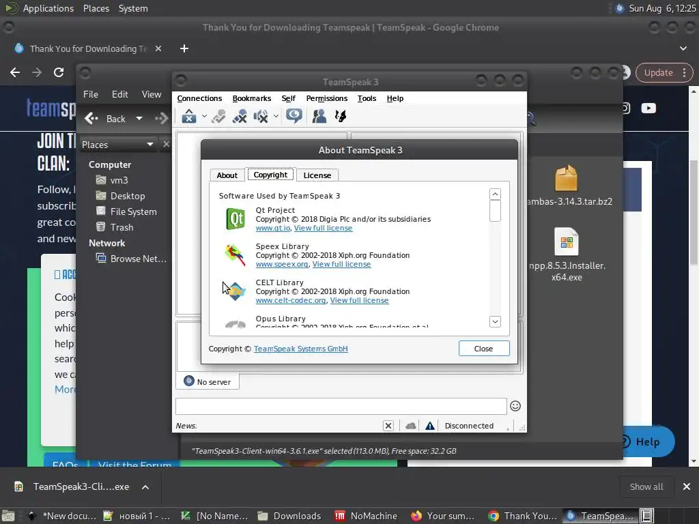Click the workspace switcher at the taskbar's right end
This screenshot has height=524, width=699.
pos(647,516)
